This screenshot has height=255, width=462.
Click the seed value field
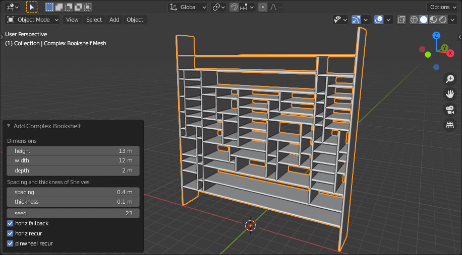[73, 213]
